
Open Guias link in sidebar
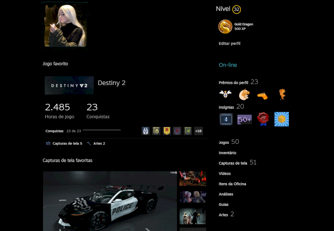(x=223, y=205)
